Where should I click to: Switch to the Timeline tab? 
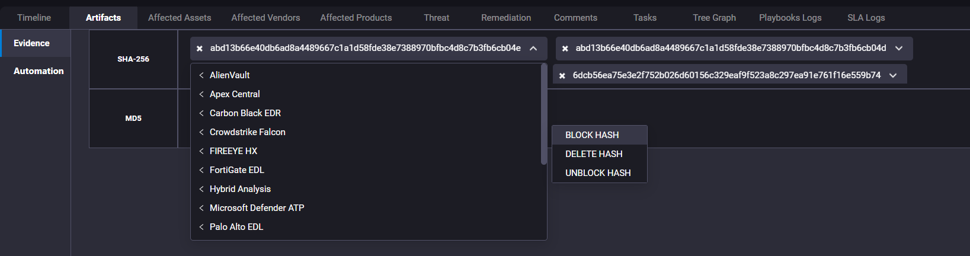tap(34, 18)
